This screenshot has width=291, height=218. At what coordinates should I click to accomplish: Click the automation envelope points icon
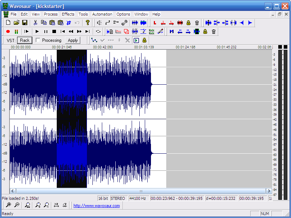pos(94,40)
